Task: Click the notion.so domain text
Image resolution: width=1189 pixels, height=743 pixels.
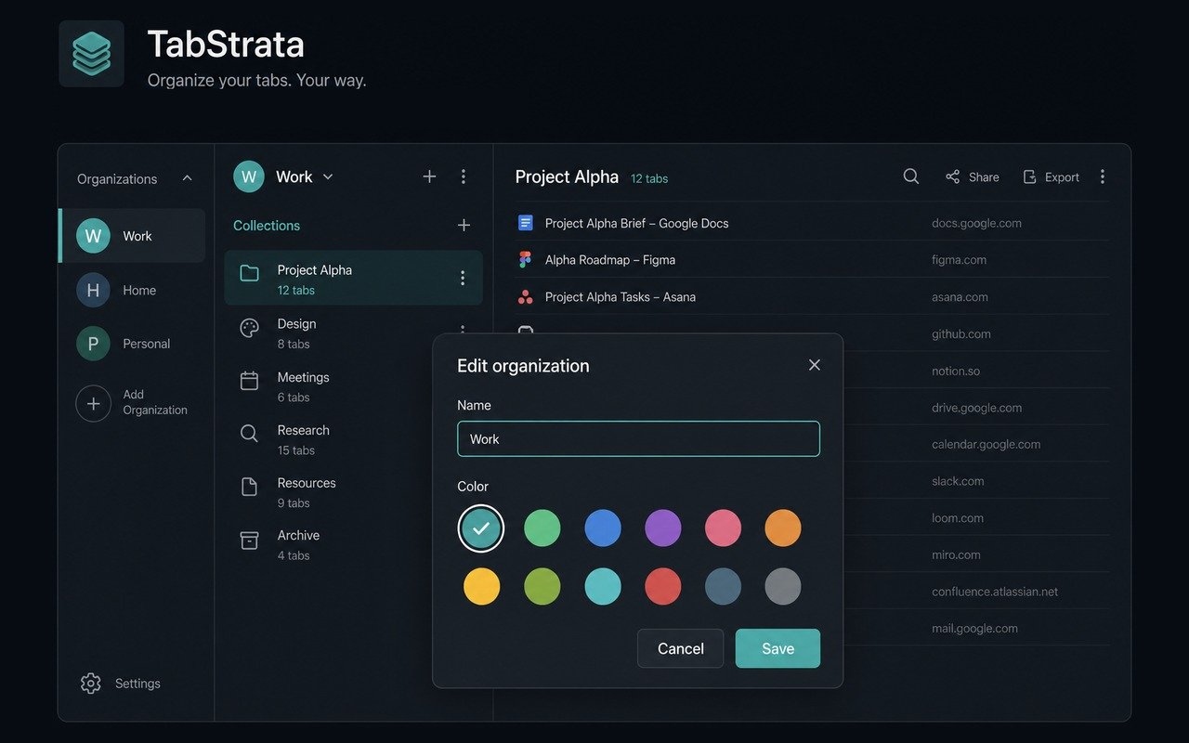Action: pos(956,371)
